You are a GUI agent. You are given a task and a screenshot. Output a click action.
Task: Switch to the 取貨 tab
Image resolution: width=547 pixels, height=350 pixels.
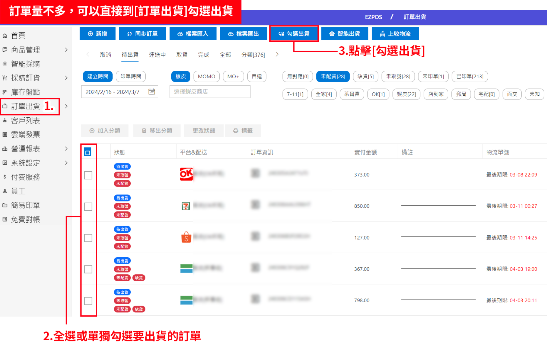182,55
